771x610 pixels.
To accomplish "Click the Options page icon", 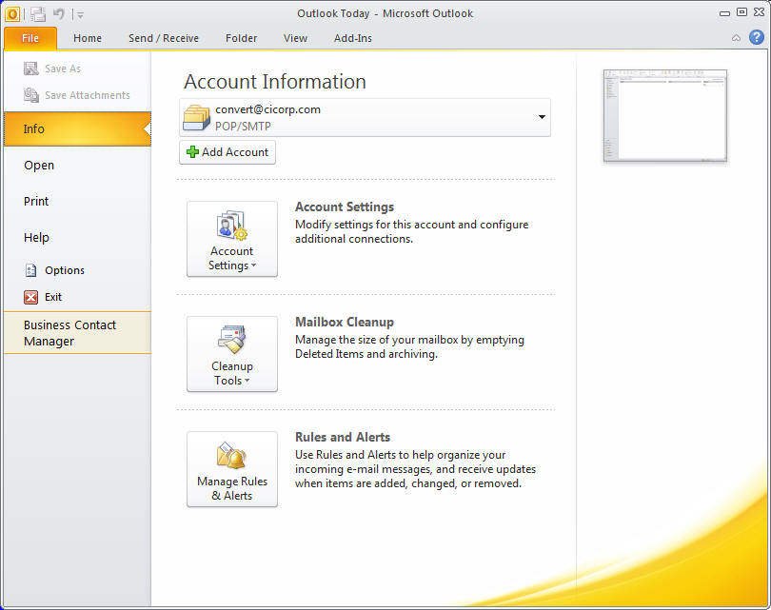I will tap(31, 270).
